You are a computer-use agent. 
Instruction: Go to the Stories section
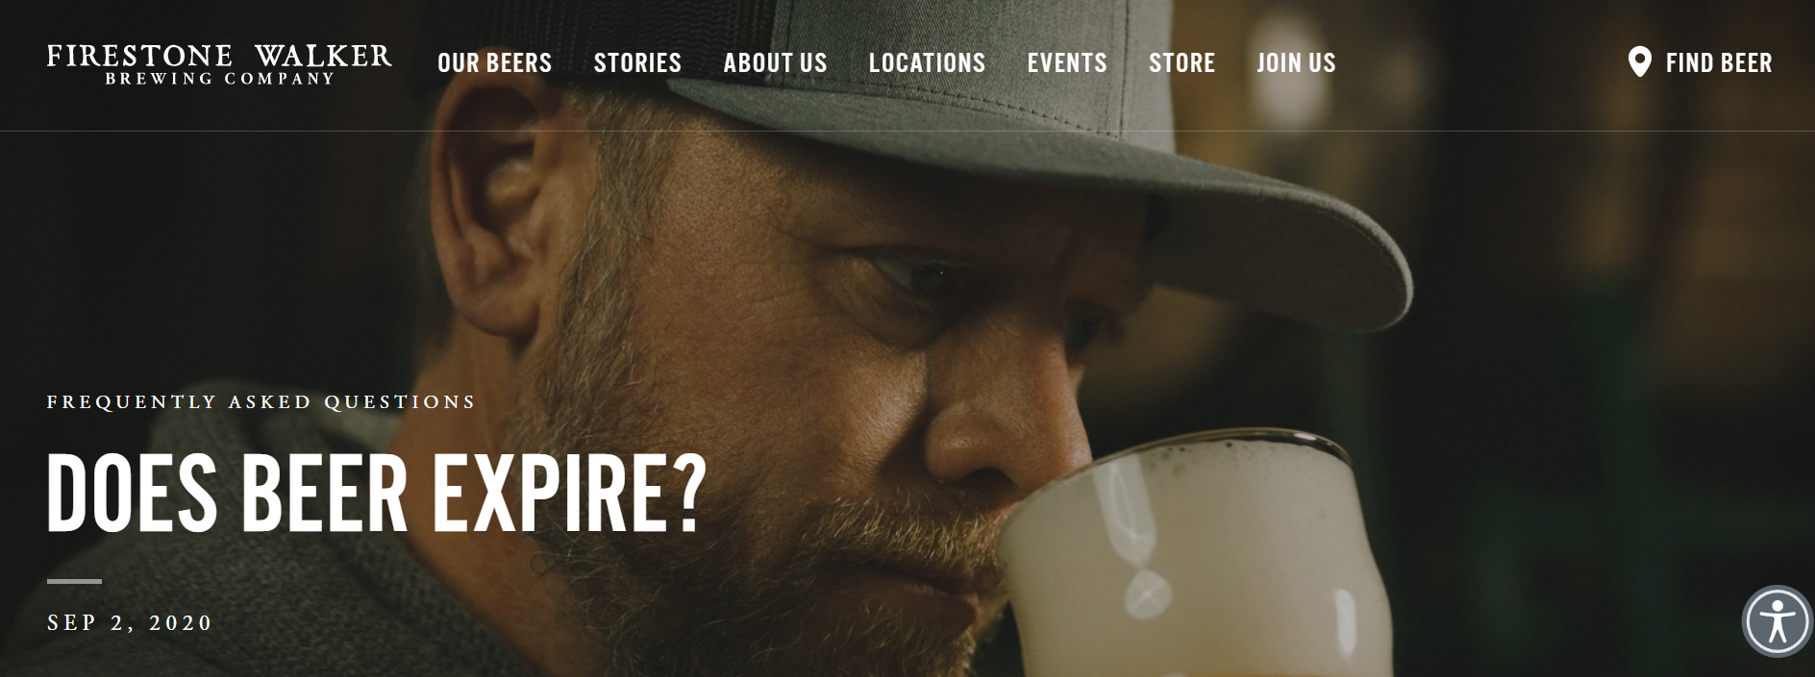coord(637,63)
